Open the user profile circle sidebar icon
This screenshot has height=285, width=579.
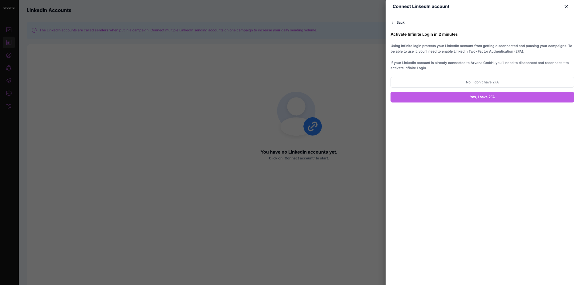9,55
